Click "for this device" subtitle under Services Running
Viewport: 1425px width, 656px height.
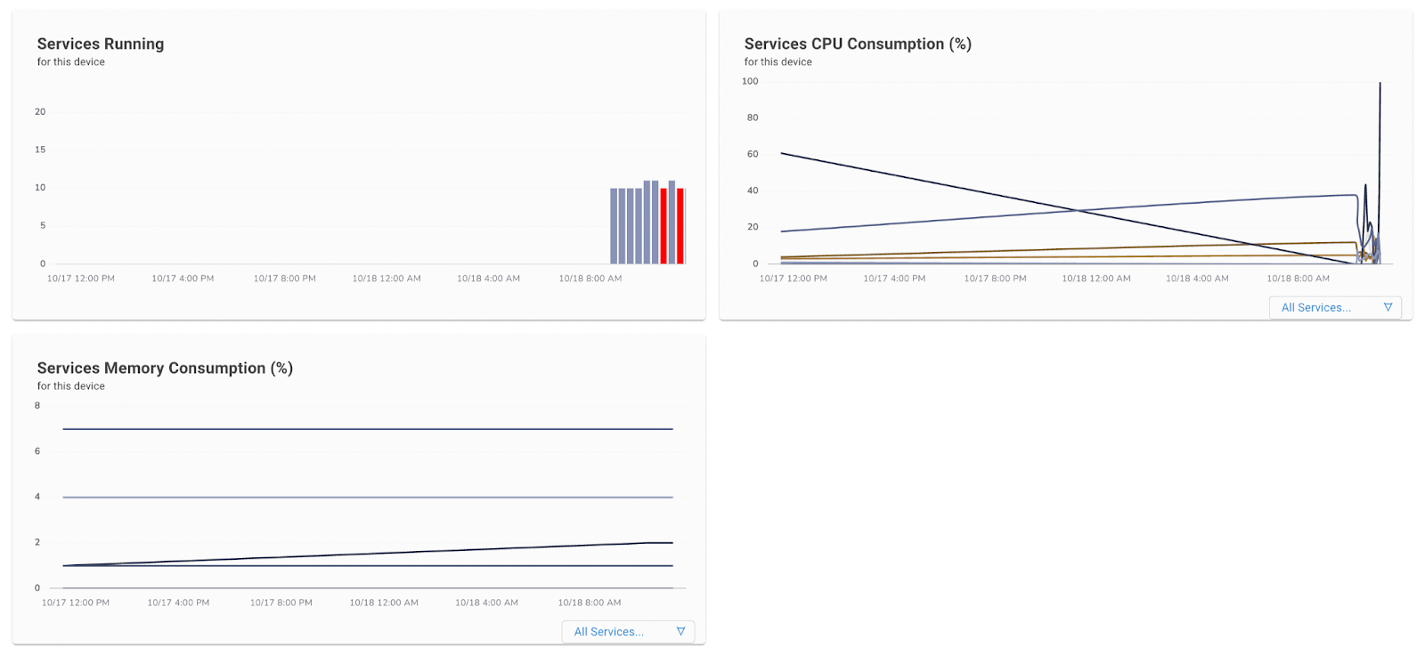point(71,61)
